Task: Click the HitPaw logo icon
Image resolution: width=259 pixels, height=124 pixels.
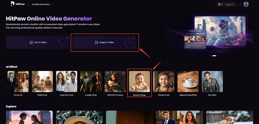Action: point(12,4)
